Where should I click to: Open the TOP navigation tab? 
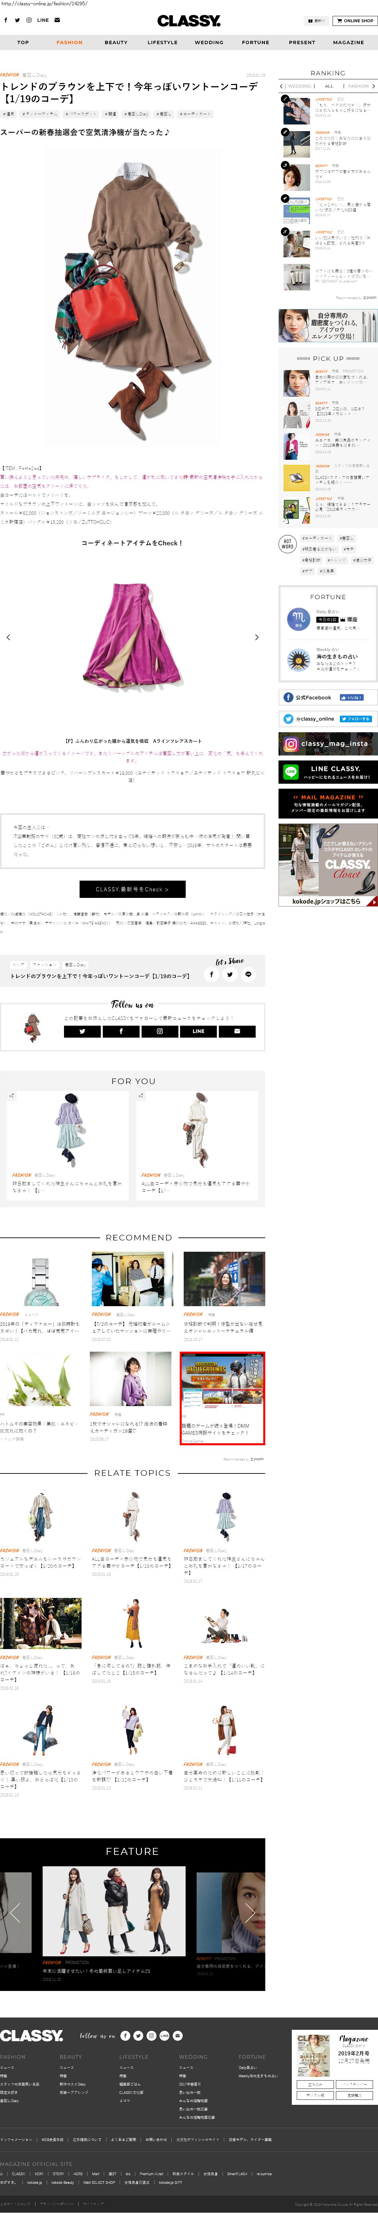coord(23,42)
